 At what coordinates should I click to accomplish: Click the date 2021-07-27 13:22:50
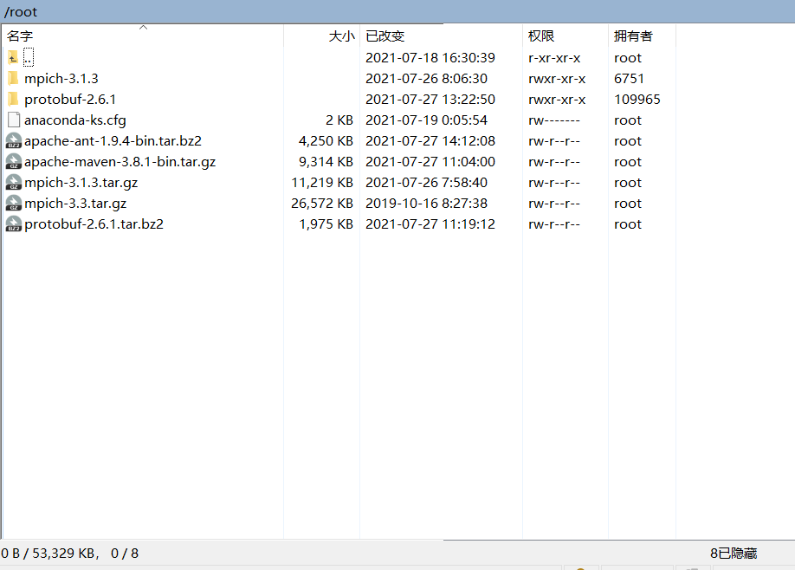(430, 100)
